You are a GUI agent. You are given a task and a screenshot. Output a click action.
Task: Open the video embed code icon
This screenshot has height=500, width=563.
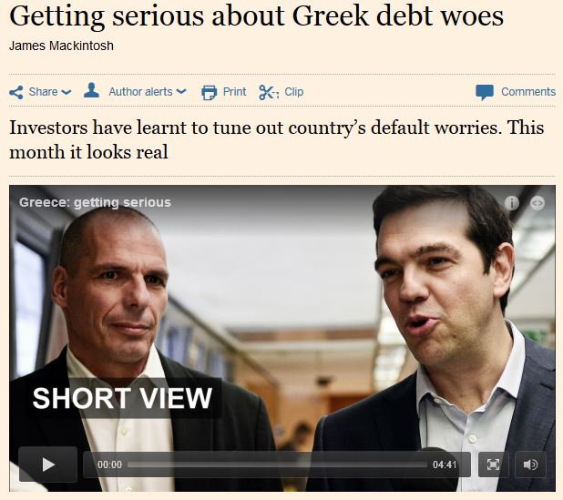(x=537, y=203)
